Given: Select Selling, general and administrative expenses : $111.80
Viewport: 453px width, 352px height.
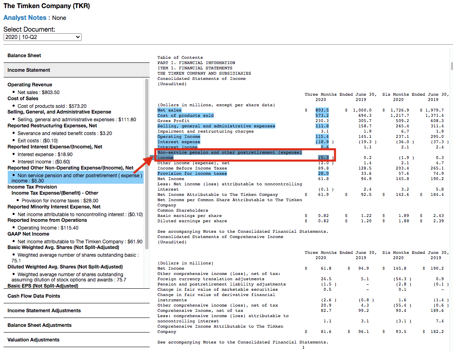Looking at the screenshot, I should pos(77,120).
